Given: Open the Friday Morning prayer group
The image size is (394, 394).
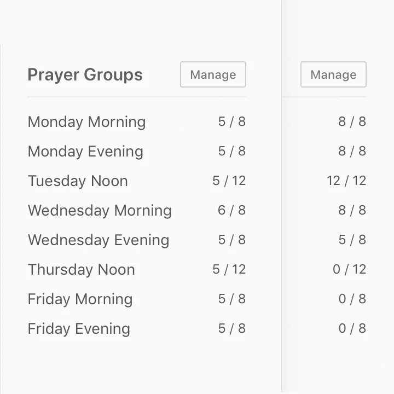Looking at the screenshot, I should (80, 299).
